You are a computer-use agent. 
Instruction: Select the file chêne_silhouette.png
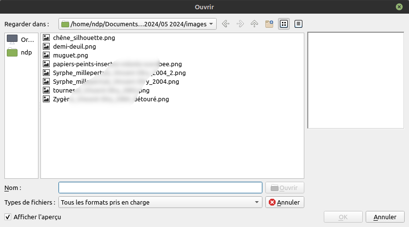[x=84, y=38]
